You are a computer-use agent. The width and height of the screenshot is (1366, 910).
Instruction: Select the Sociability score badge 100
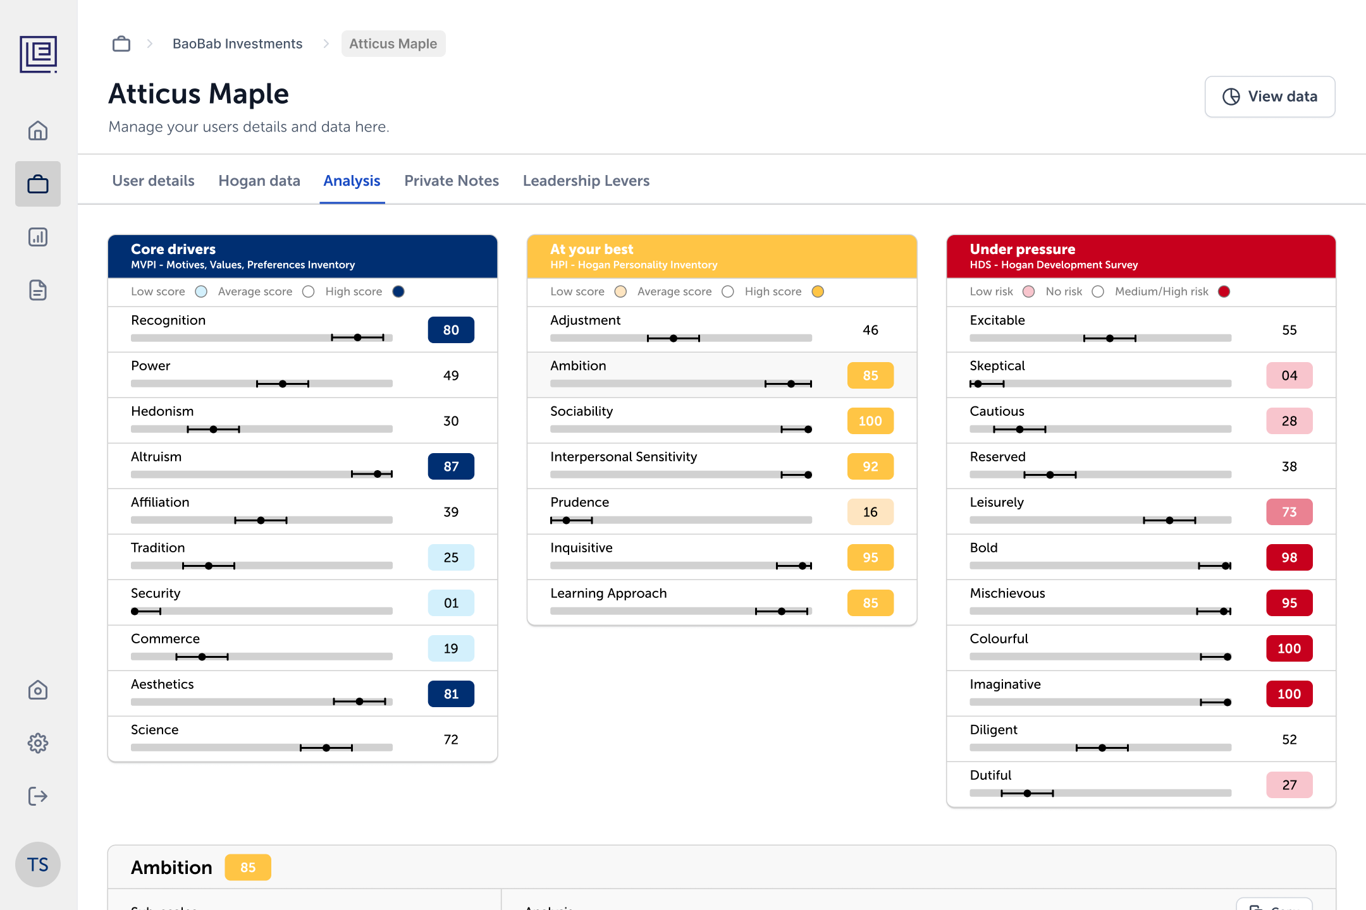870,421
